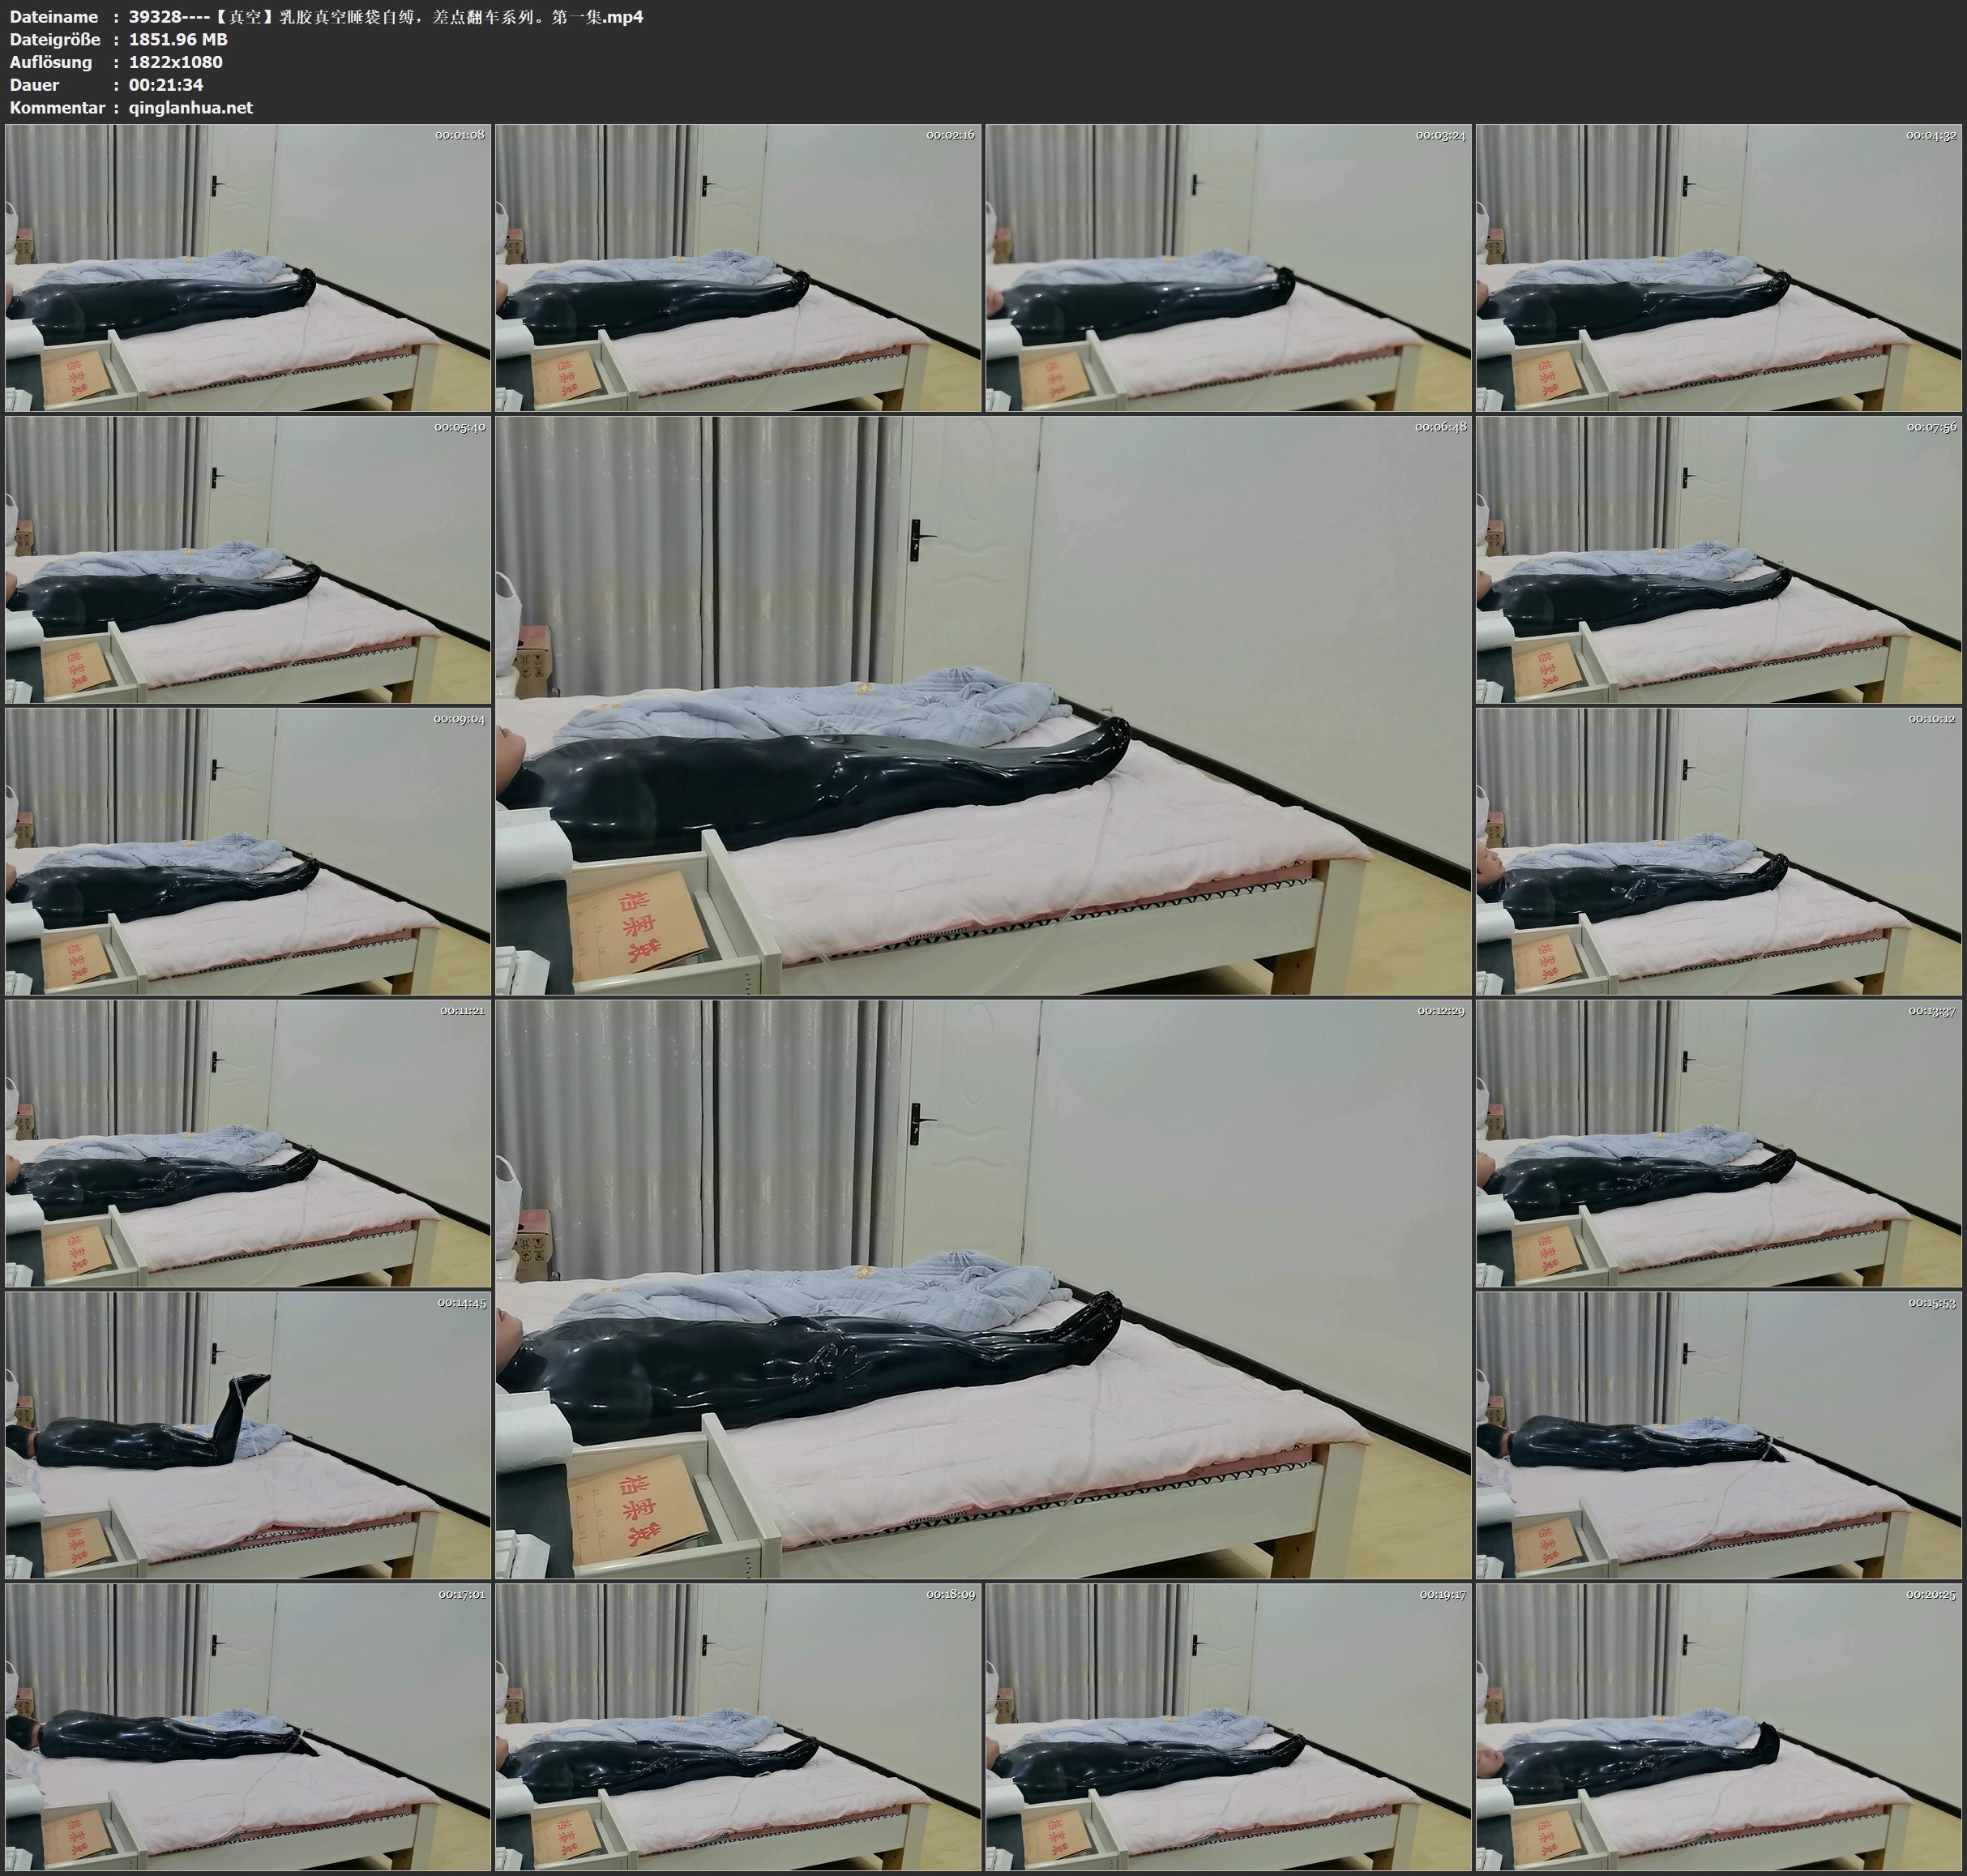The height and width of the screenshot is (1876, 1967).
Task: Click the frame at 00:11:21
Action: [x=248, y=1143]
